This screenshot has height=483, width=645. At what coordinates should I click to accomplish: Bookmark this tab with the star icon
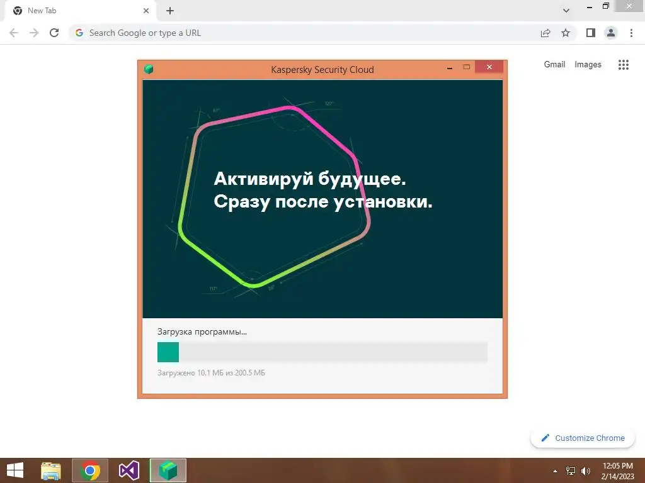point(566,33)
